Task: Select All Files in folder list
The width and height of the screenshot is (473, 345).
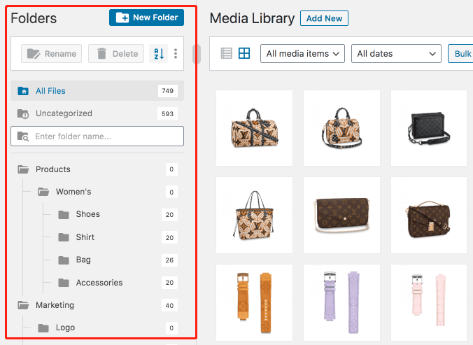Action: point(50,91)
